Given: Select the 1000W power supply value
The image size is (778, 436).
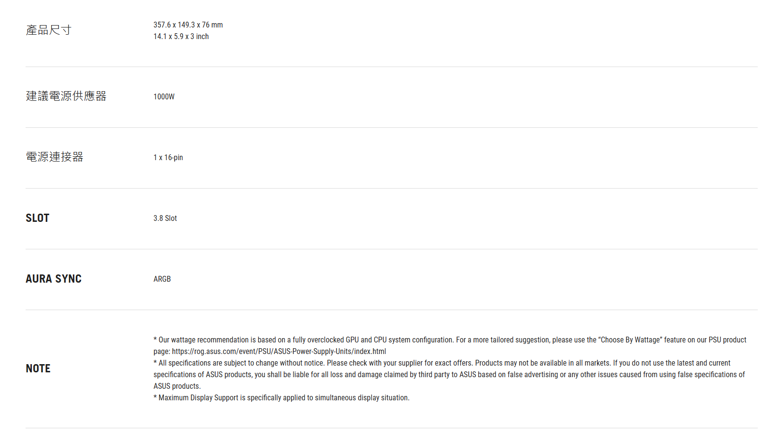Looking at the screenshot, I should pos(164,96).
